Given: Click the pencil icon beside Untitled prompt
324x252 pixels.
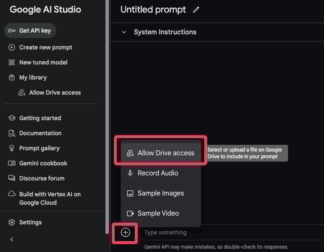Looking at the screenshot, I should pos(196,10).
